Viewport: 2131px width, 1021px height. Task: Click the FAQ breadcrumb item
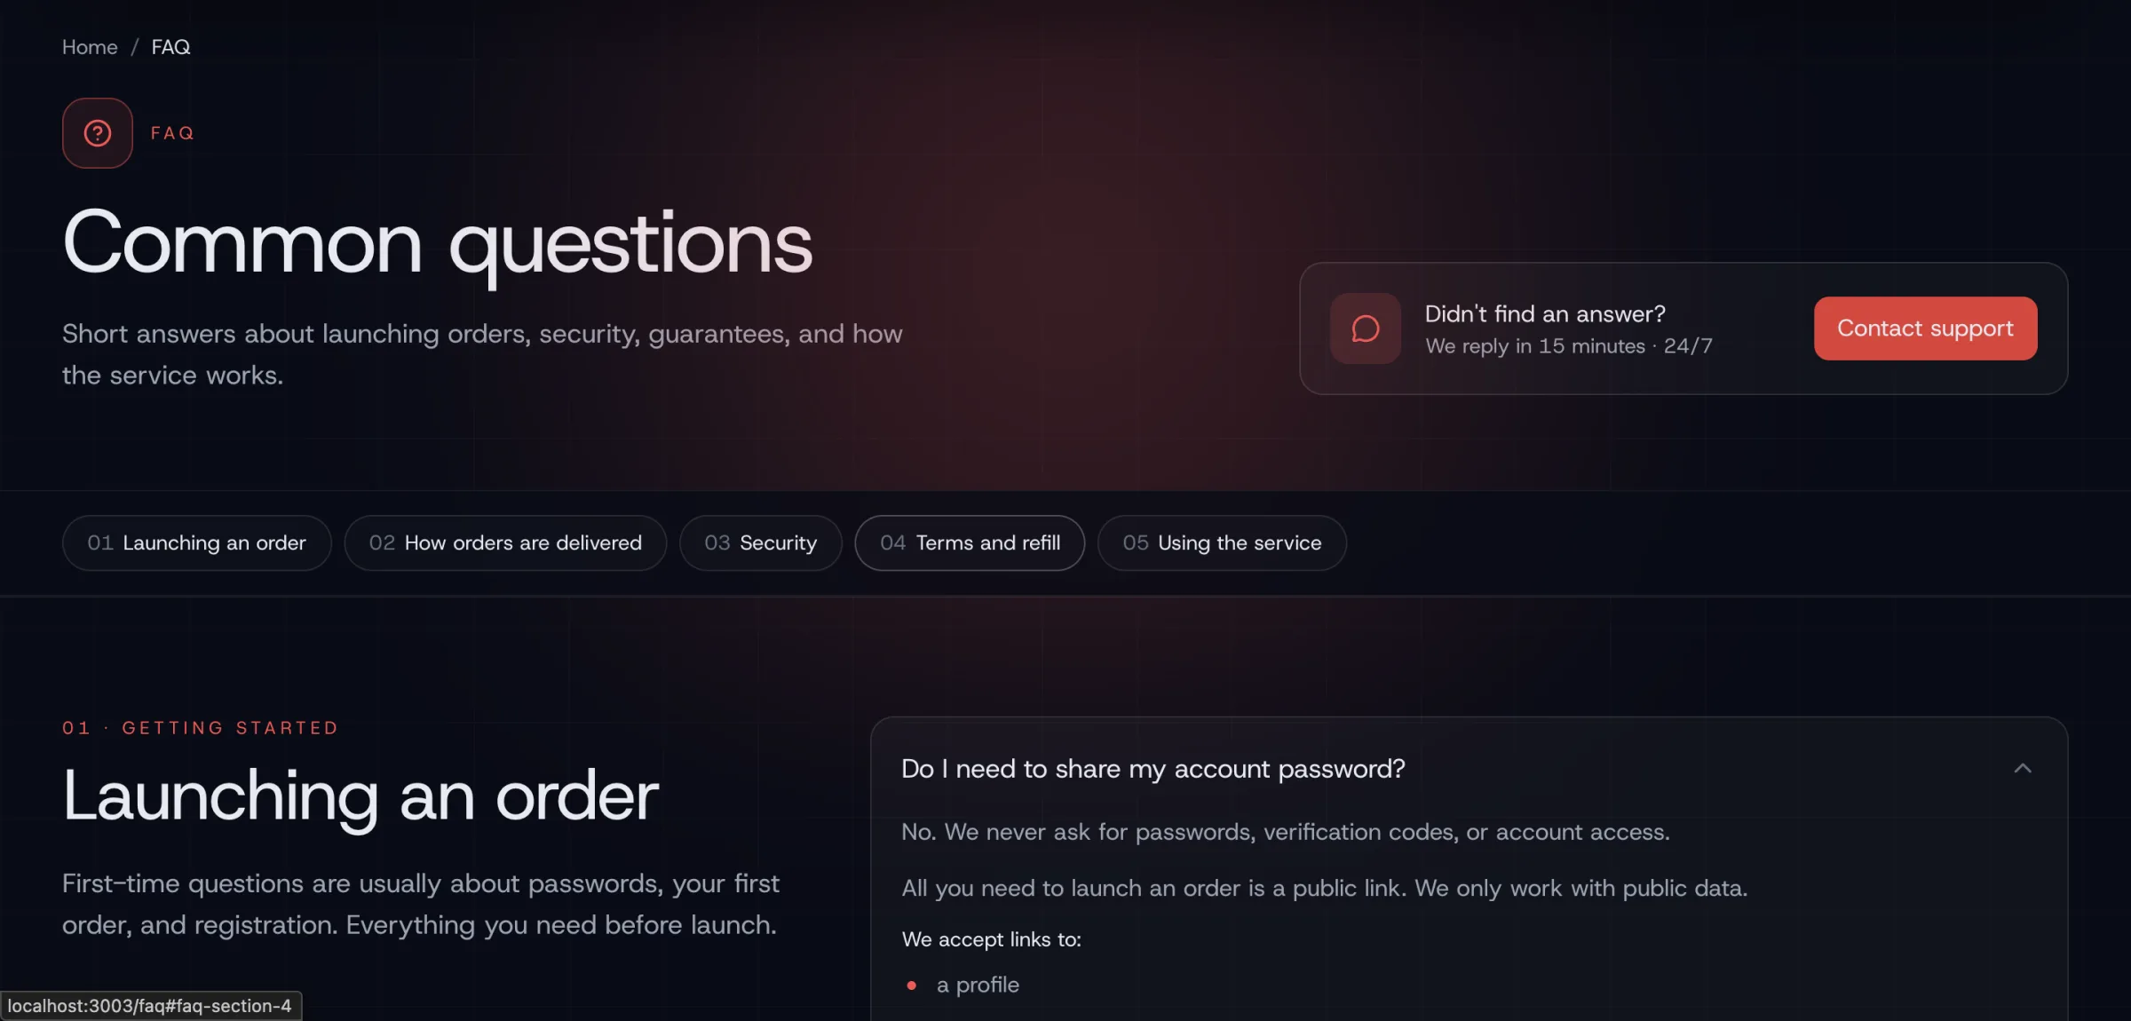pos(170,47)
